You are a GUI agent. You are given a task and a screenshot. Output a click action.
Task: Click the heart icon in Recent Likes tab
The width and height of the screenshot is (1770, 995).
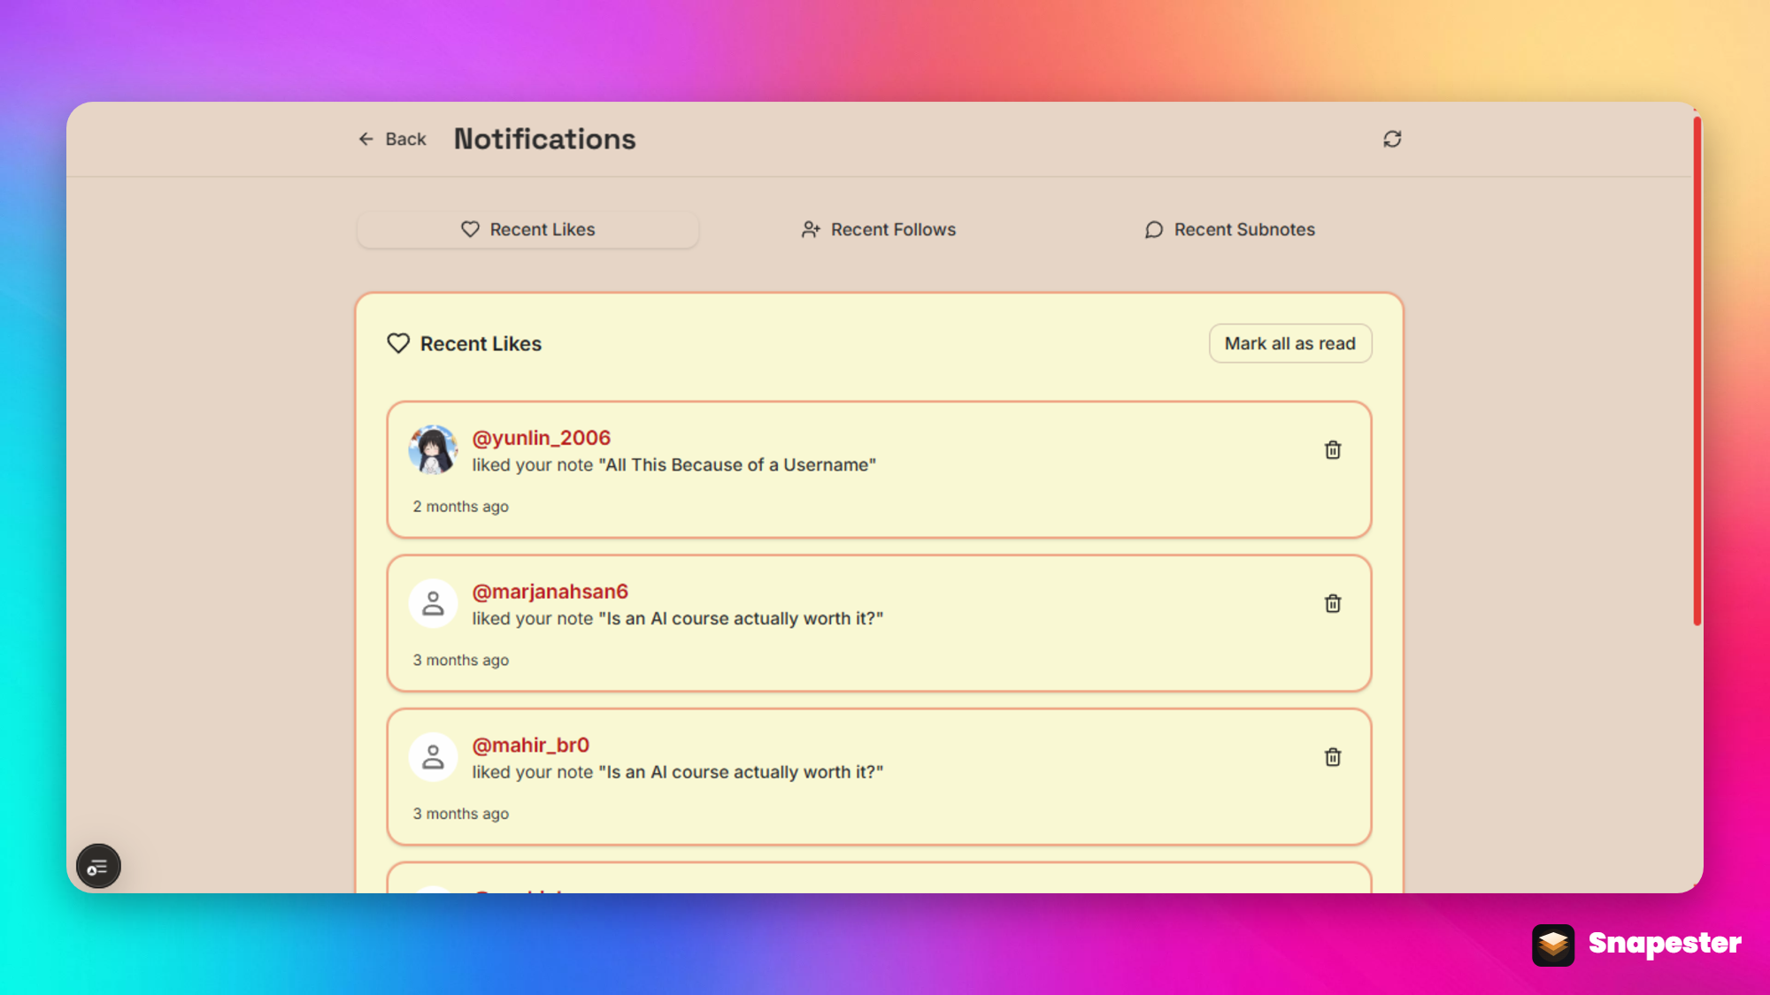[x=470, y=229]
